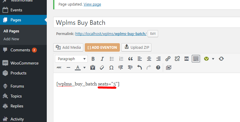The height and width of the screenshot is (122, 240).
Task: Open dropdown arrow beside green icon
Action: [213, 59]
